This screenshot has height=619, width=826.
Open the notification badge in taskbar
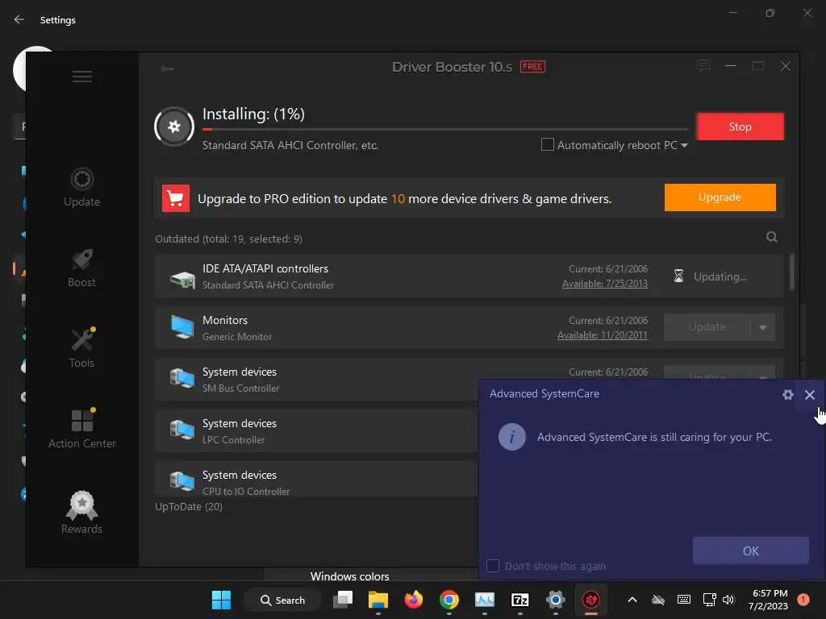tap(803, 600)
